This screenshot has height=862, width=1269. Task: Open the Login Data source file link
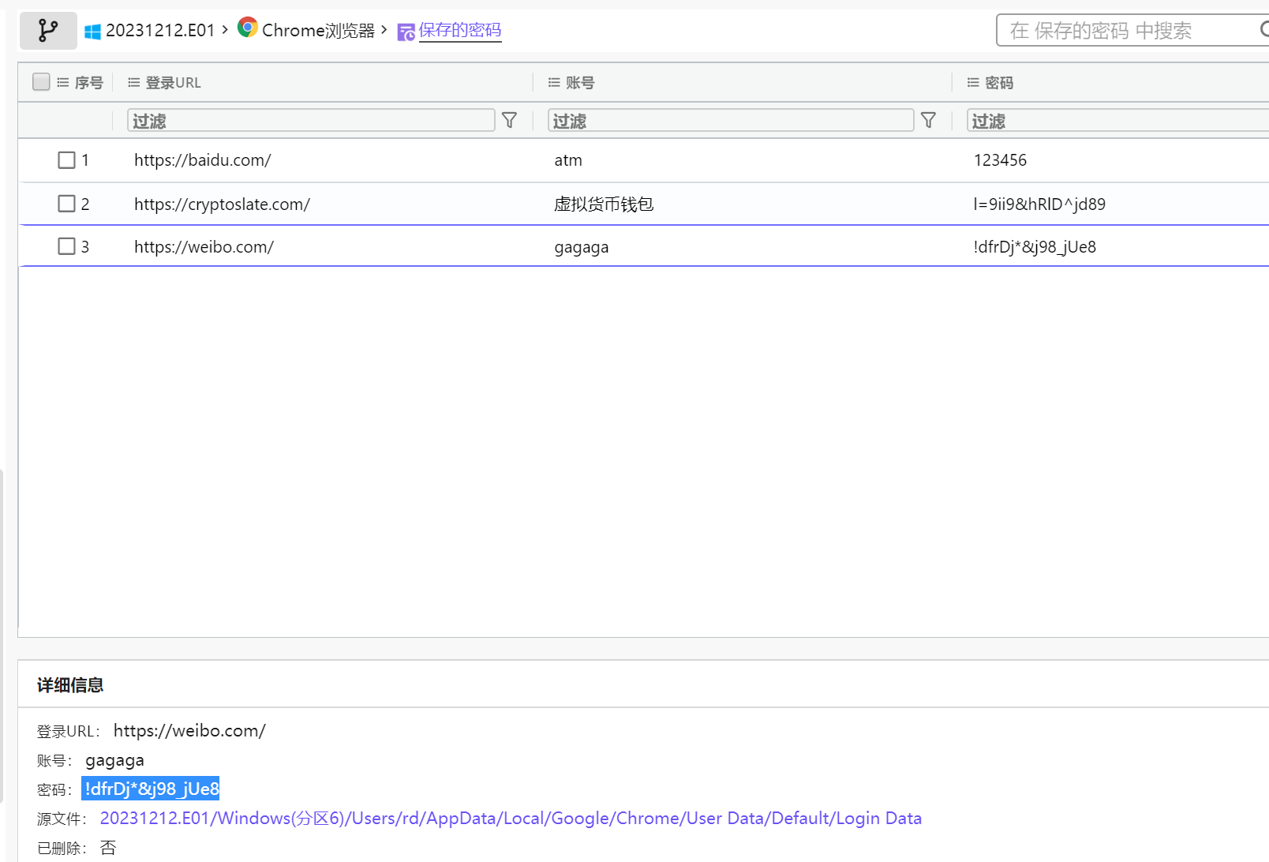(x=511, y=818)
